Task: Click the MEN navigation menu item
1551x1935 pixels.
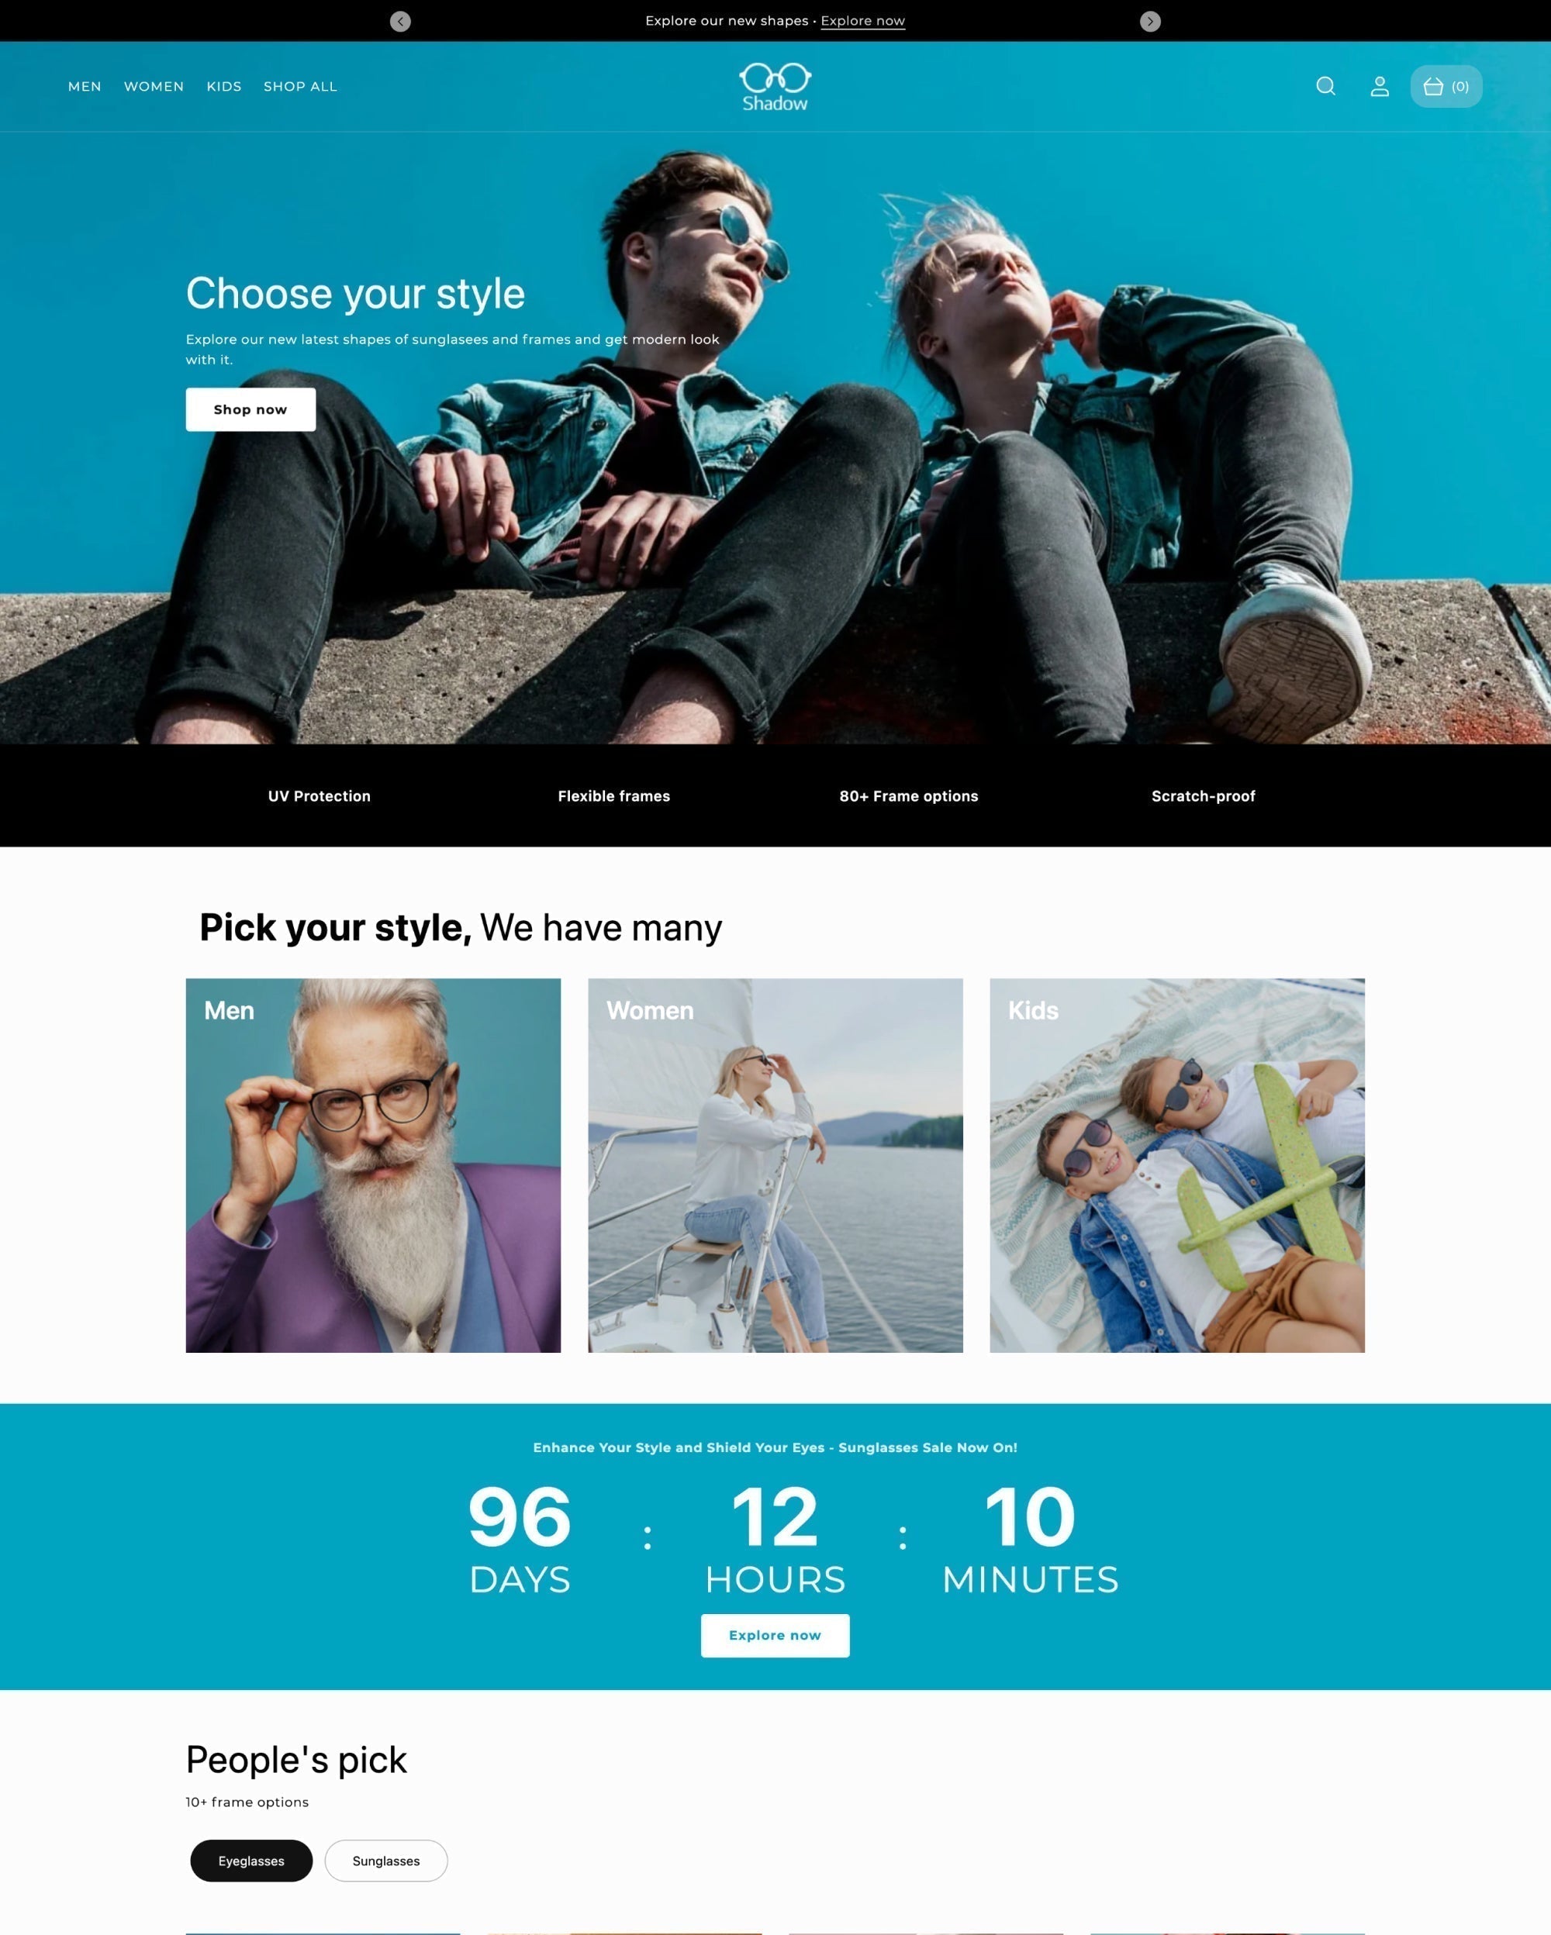Action: click(x=85, y=85)
